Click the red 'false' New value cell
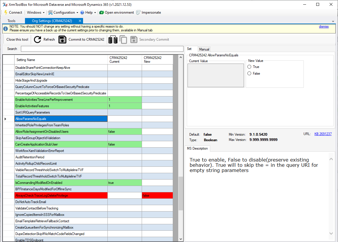Image resolution: width=338 pixels, height=242 pixels. tap(157, 196)
